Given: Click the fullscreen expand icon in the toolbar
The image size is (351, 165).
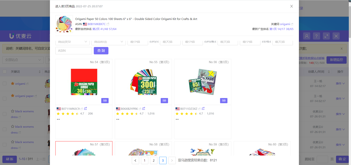Looking at the screenshot, I should click(x=326, y=36).
